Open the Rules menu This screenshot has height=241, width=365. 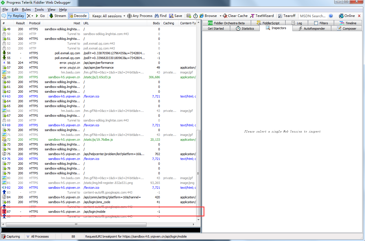click(27, 10)
